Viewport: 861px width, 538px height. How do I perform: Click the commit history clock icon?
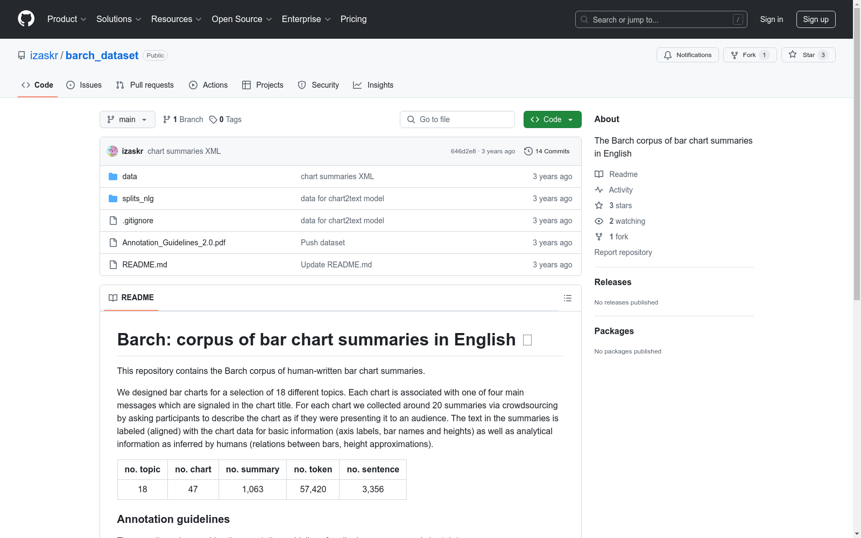[x=528, y=151]
